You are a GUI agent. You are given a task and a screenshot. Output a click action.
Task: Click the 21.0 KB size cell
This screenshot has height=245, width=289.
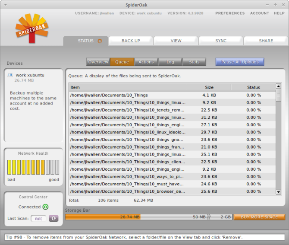click(209, 147)
